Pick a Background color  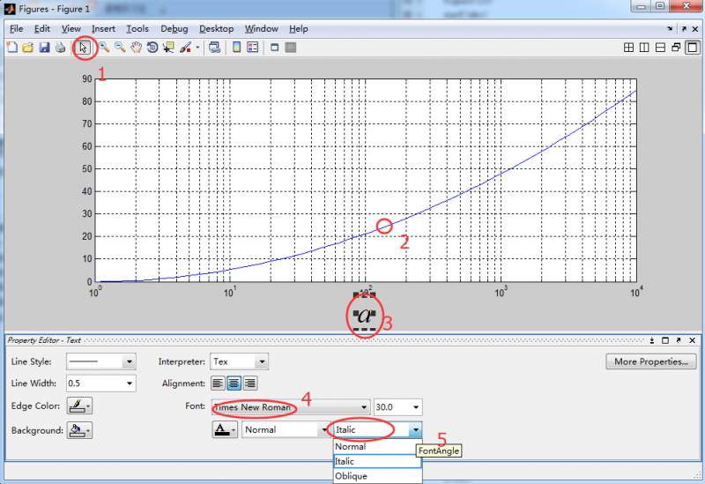[79, 430]
